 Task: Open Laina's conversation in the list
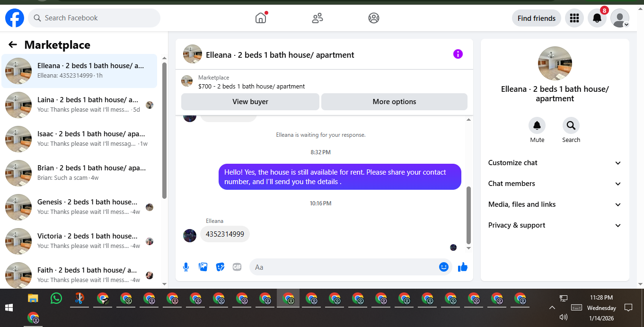pyautogui.click(x=79, y=105)
